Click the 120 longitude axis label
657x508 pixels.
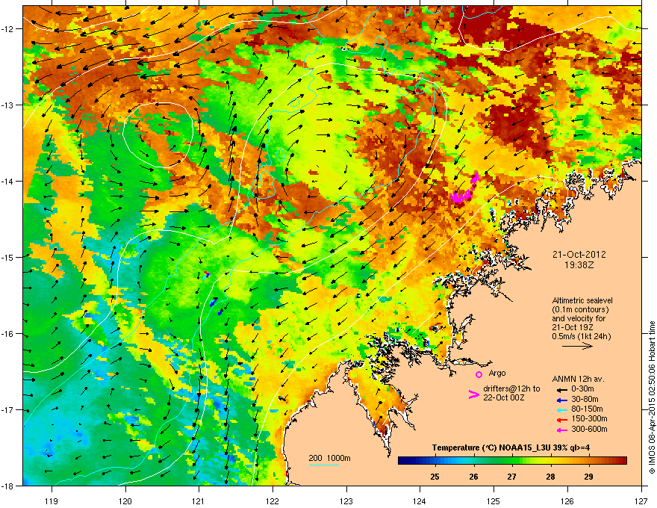tap(125, 501)
